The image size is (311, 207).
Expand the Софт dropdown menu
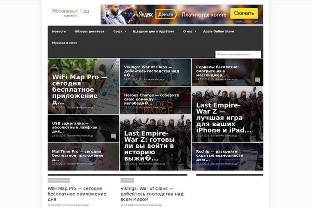coord(119,31)
